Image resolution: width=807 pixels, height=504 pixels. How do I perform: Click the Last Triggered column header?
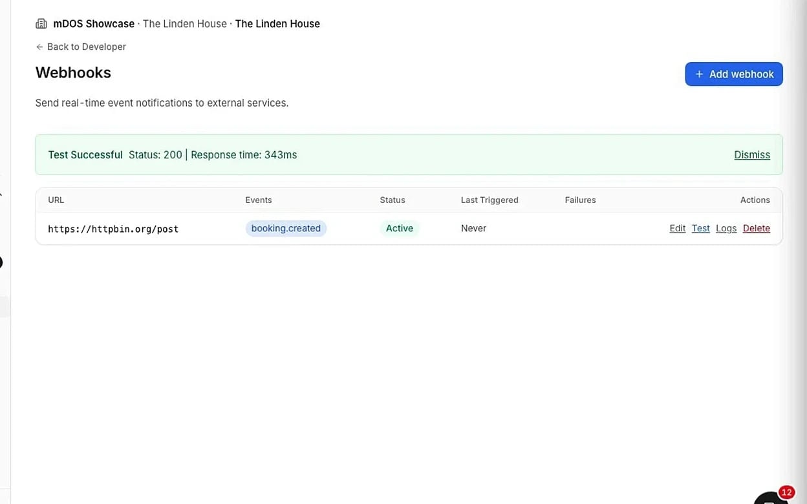point(490,200)
